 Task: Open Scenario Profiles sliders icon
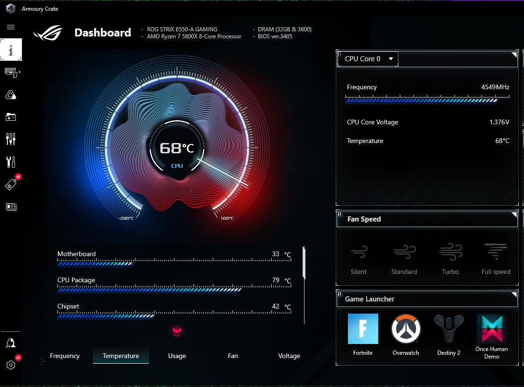click(x=11, y=139)
